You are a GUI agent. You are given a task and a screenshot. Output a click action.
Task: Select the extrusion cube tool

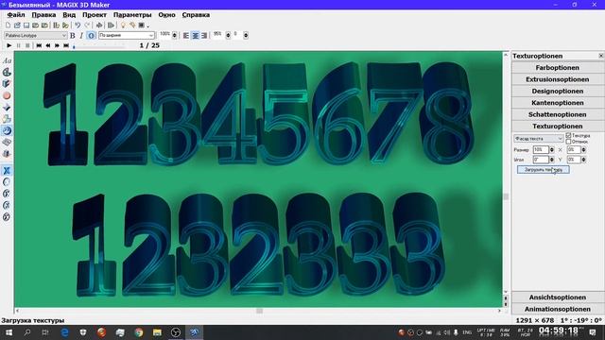tap(7, 84)
